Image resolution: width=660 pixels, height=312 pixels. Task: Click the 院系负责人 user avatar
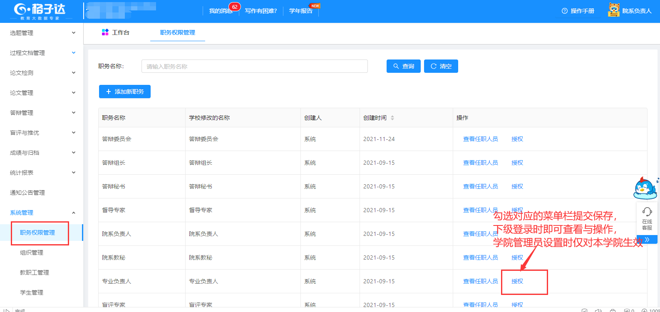point(613,10)
